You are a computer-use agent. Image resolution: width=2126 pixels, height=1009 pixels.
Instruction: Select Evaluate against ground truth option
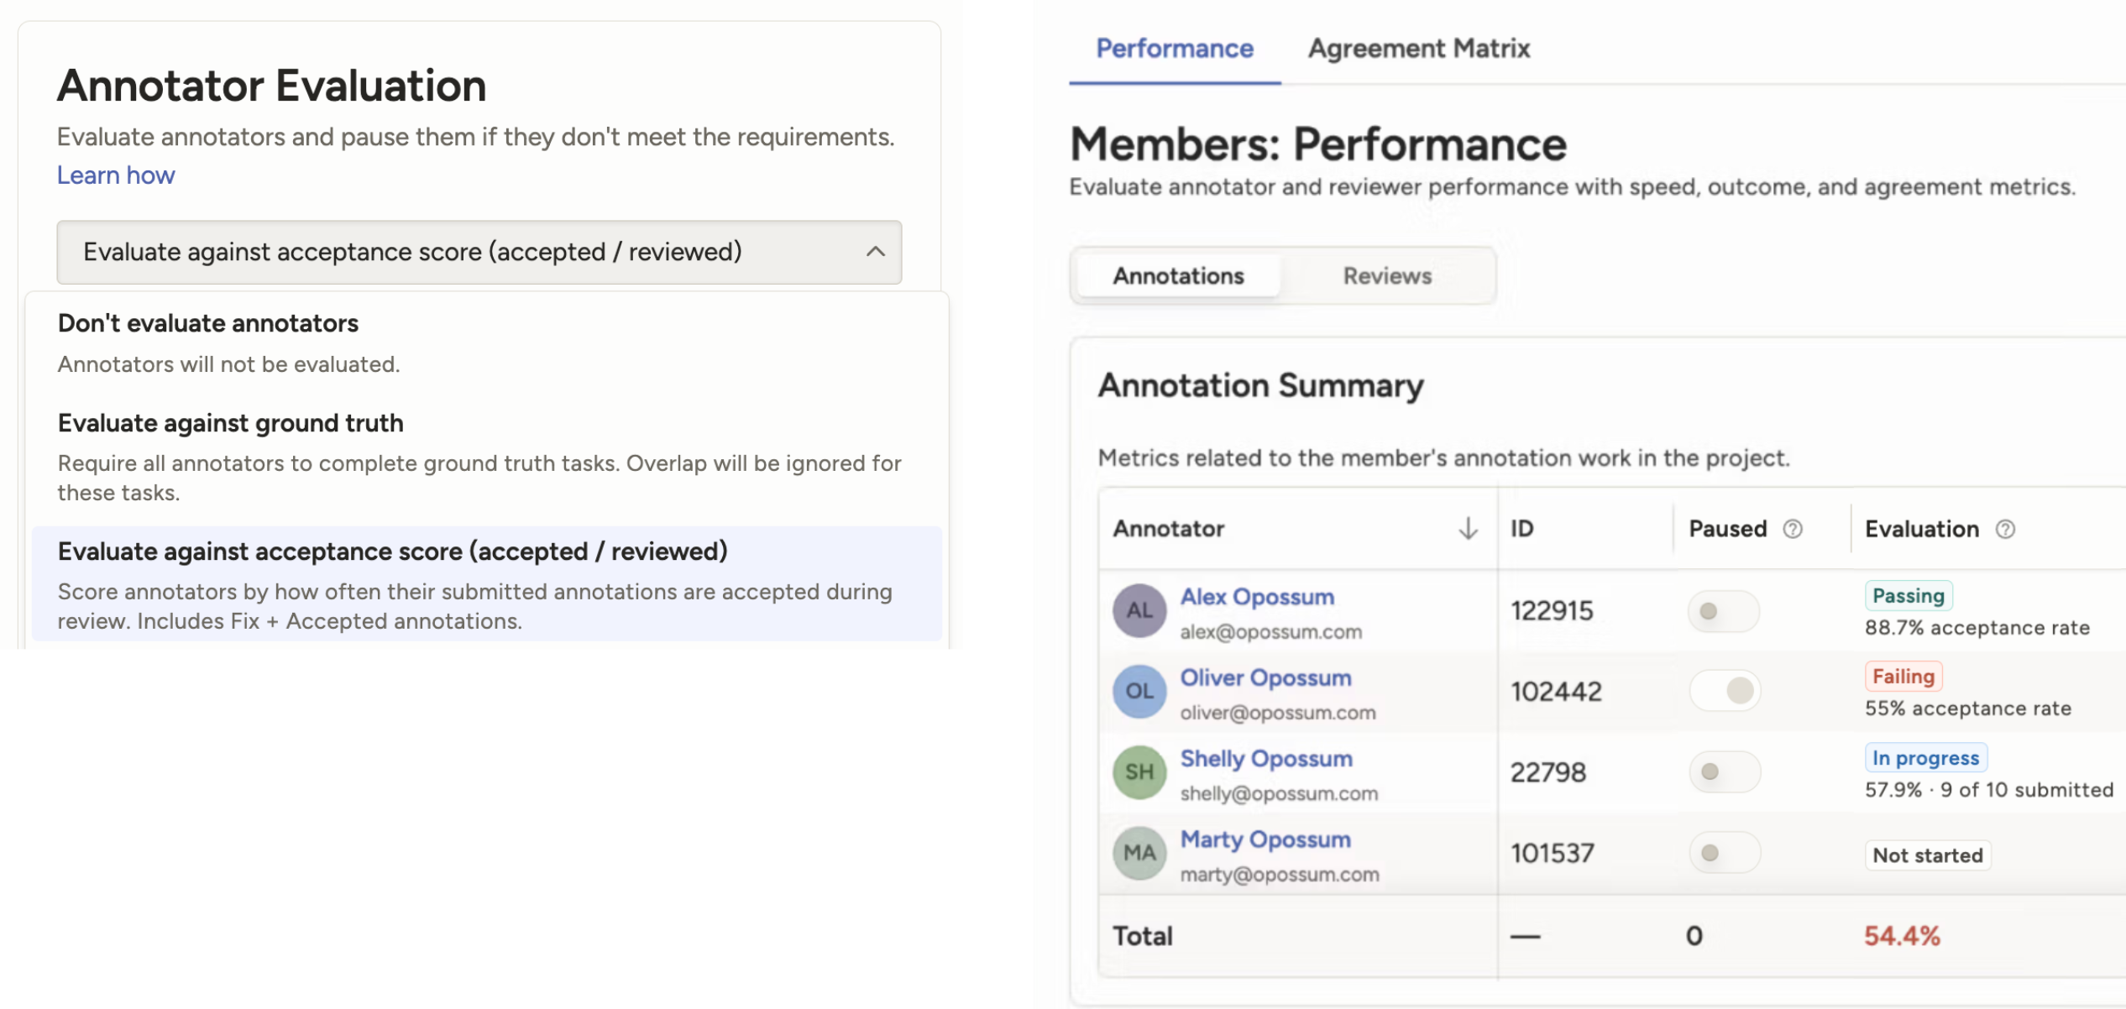487,457
